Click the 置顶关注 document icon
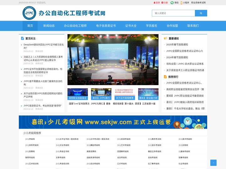This screenshot has width=226, height=169. click(23, 38)
